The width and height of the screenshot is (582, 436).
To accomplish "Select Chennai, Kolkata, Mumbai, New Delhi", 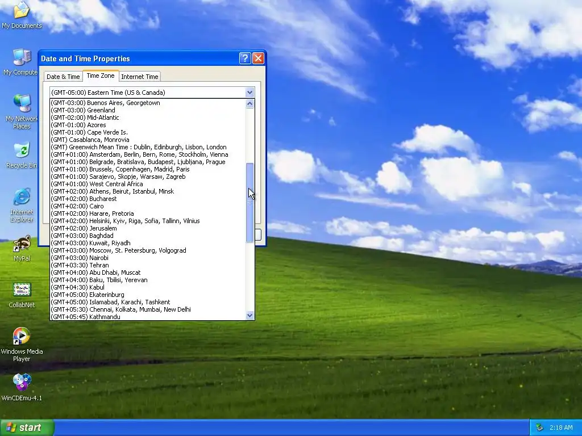I will (x=148, y=309).
